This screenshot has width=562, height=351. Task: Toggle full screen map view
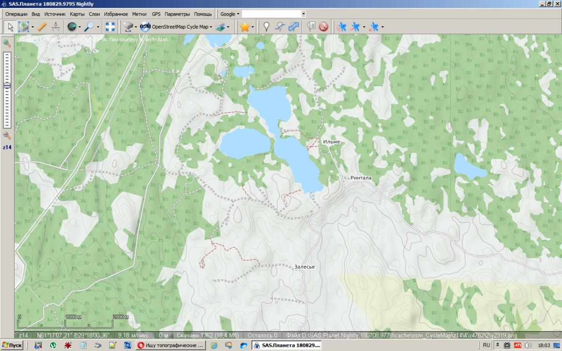click(x=110, y=27)
